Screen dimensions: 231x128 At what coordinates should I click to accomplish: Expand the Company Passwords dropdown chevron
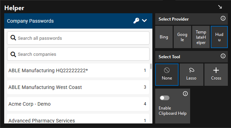144,21
